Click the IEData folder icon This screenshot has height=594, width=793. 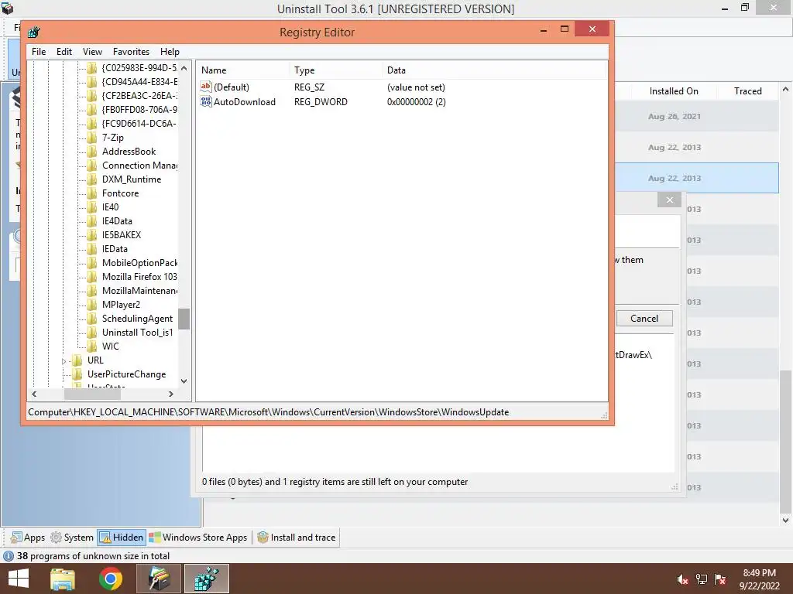click(x=91, y=248)
